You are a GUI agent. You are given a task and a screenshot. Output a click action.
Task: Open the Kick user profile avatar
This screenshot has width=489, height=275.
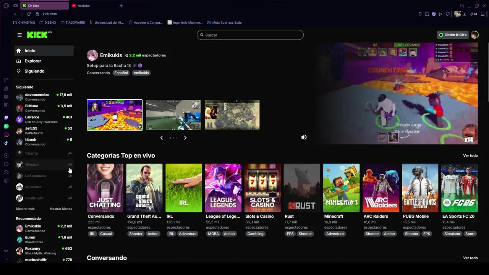474,35
